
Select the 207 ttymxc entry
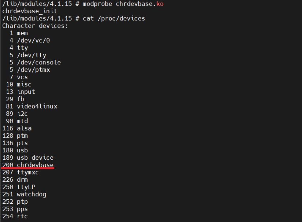(21, 172)
